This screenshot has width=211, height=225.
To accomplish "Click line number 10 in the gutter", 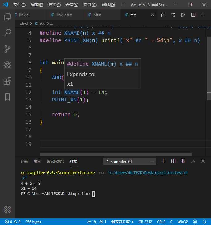I will point(28,78).
